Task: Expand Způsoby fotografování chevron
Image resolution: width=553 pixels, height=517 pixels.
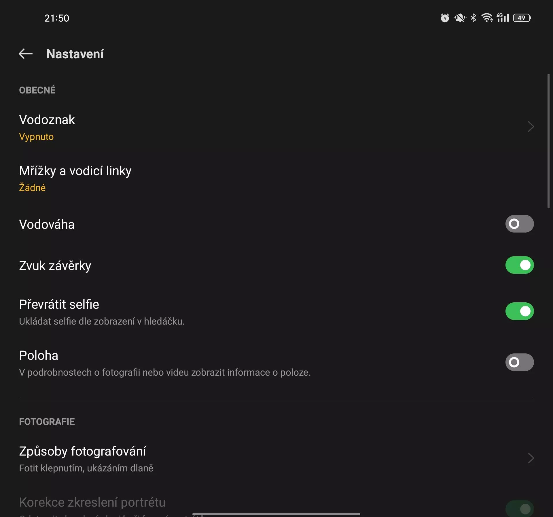Action: pos(531,458)
